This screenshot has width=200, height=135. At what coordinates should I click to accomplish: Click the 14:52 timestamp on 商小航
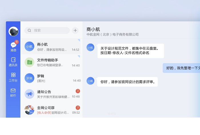[x=75, y=50]
